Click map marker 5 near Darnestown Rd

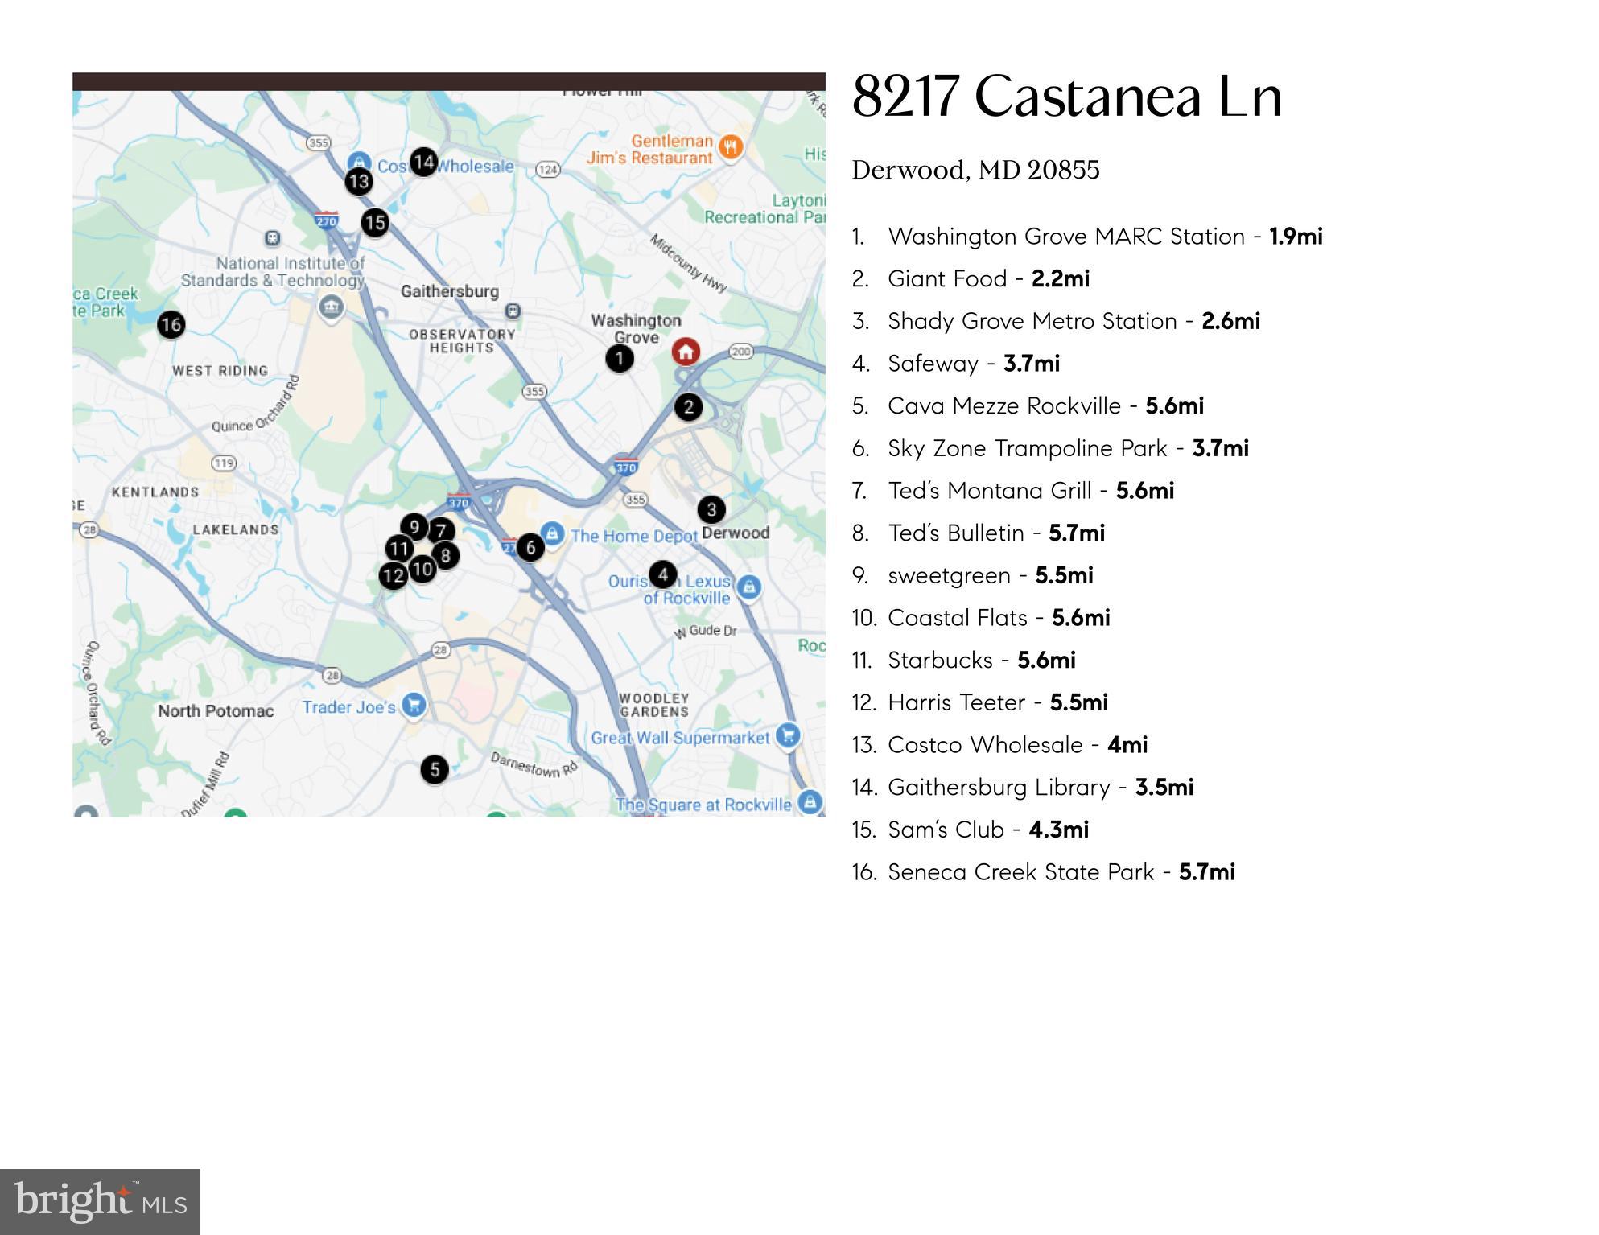[435, 769]
